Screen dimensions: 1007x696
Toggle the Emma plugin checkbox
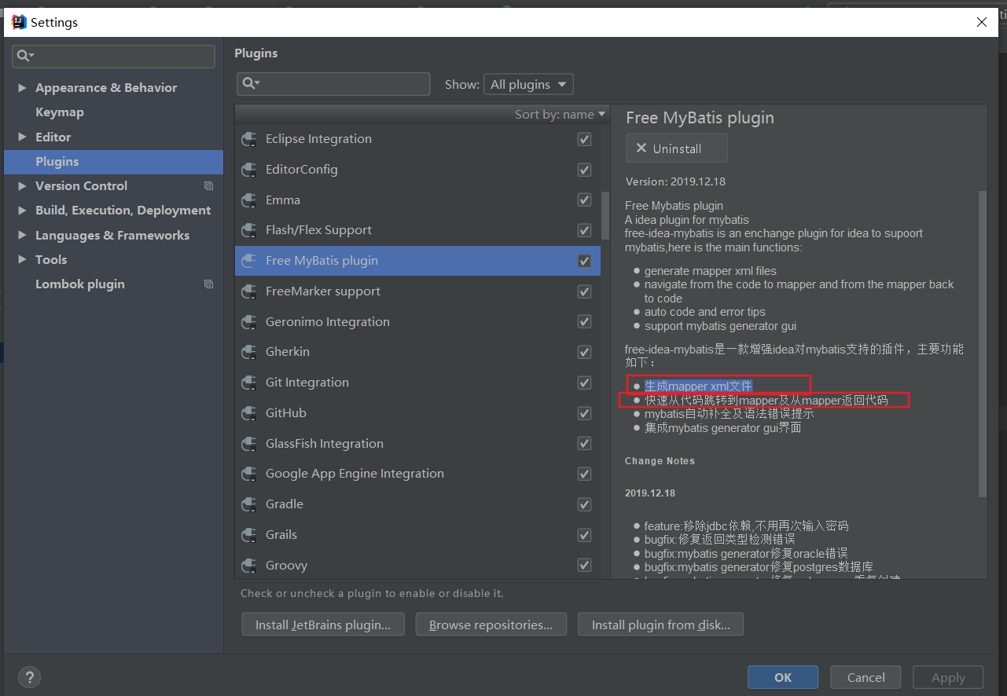584,200
